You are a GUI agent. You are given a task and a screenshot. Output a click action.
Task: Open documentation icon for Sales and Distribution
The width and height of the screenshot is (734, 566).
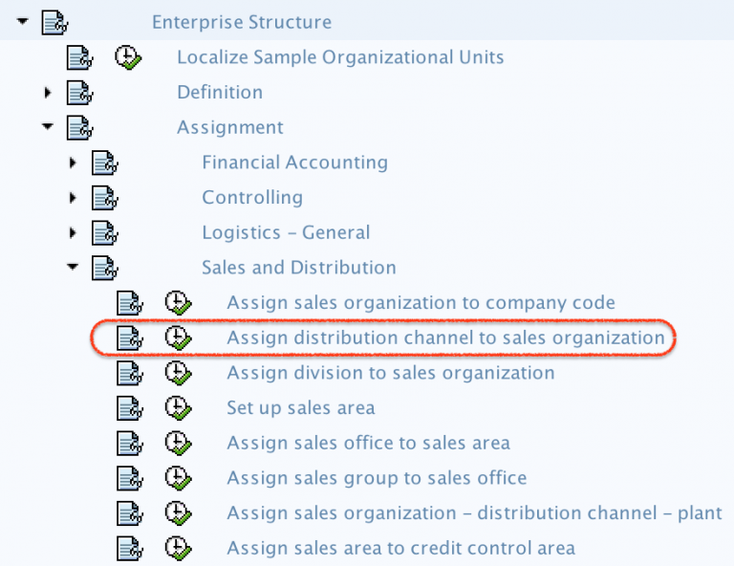click(105, 268)
